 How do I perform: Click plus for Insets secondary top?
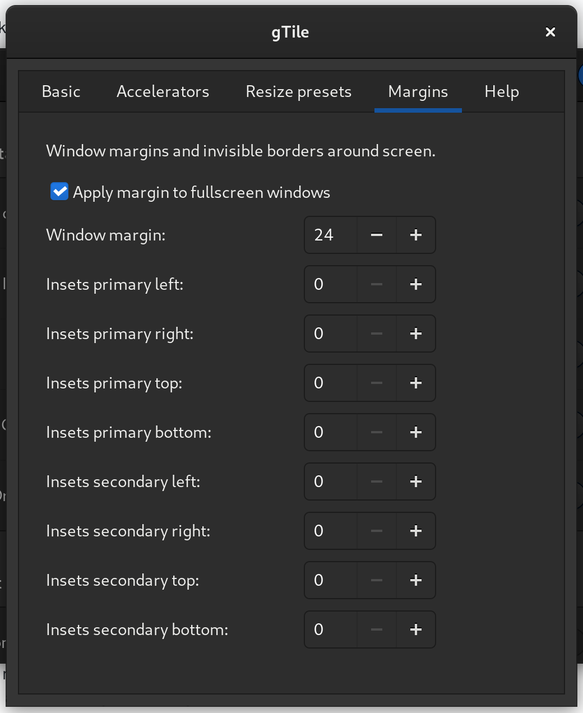tap(416, 580)
